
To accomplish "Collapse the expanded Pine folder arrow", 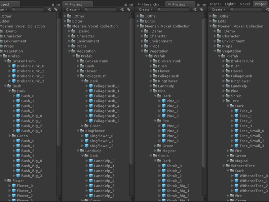I will [x=151, y=91].
